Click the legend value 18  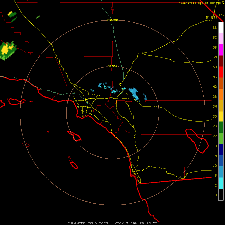215,146
